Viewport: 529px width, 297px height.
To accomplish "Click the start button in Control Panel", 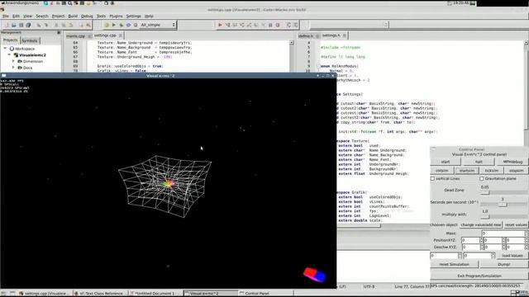I will click(x=446, y=162).
